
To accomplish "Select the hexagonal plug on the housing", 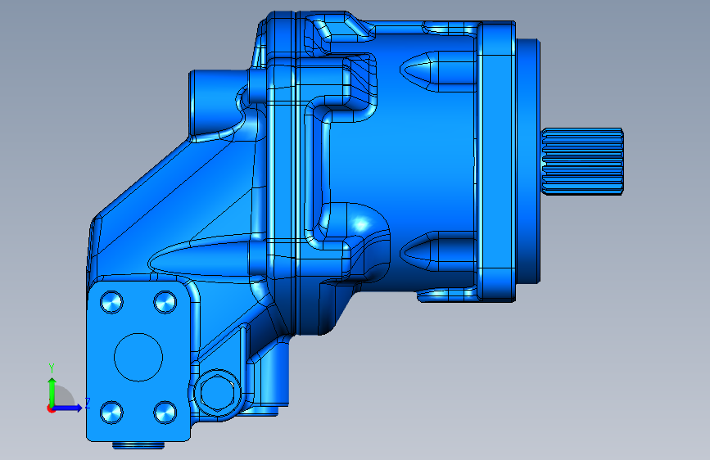I will (x=217, y=393).
